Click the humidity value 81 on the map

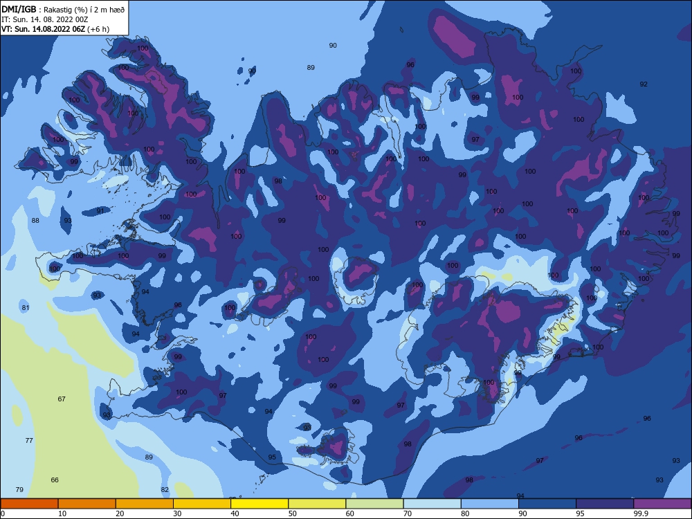25,308
